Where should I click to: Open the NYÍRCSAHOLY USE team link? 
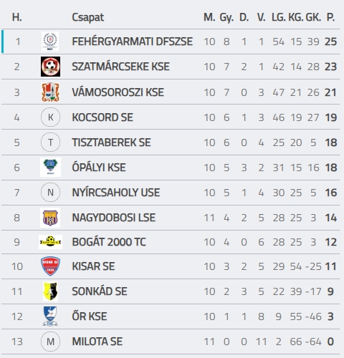[x=116, y=193]
